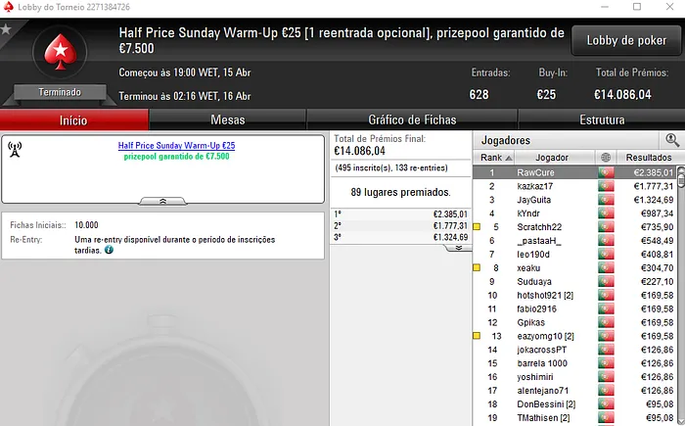Image resolution: width=685 pixels, height=426 pixels.
Task: Select player kazkaz17 row
Action: pyautogui.click(x=575, y=186)
